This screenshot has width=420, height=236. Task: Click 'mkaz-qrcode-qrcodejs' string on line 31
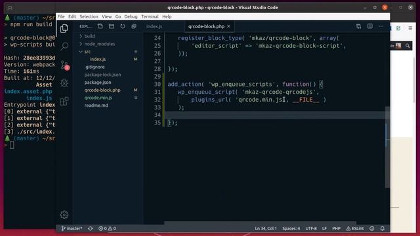pyautogui.click(x=278, y=92)
